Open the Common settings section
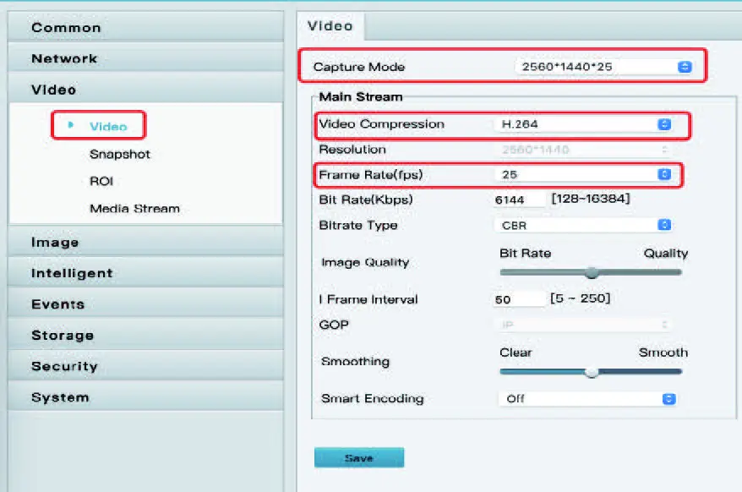Viewport: 742px width, 492px height. click(x=145, y=27)
